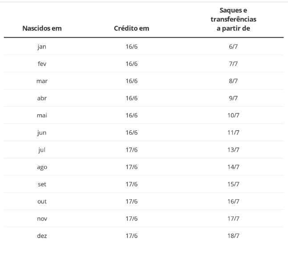The height and width of the screenshot is (253, 288).
Task: Click the withdrawal date 13/7
Action: (233, 150)
